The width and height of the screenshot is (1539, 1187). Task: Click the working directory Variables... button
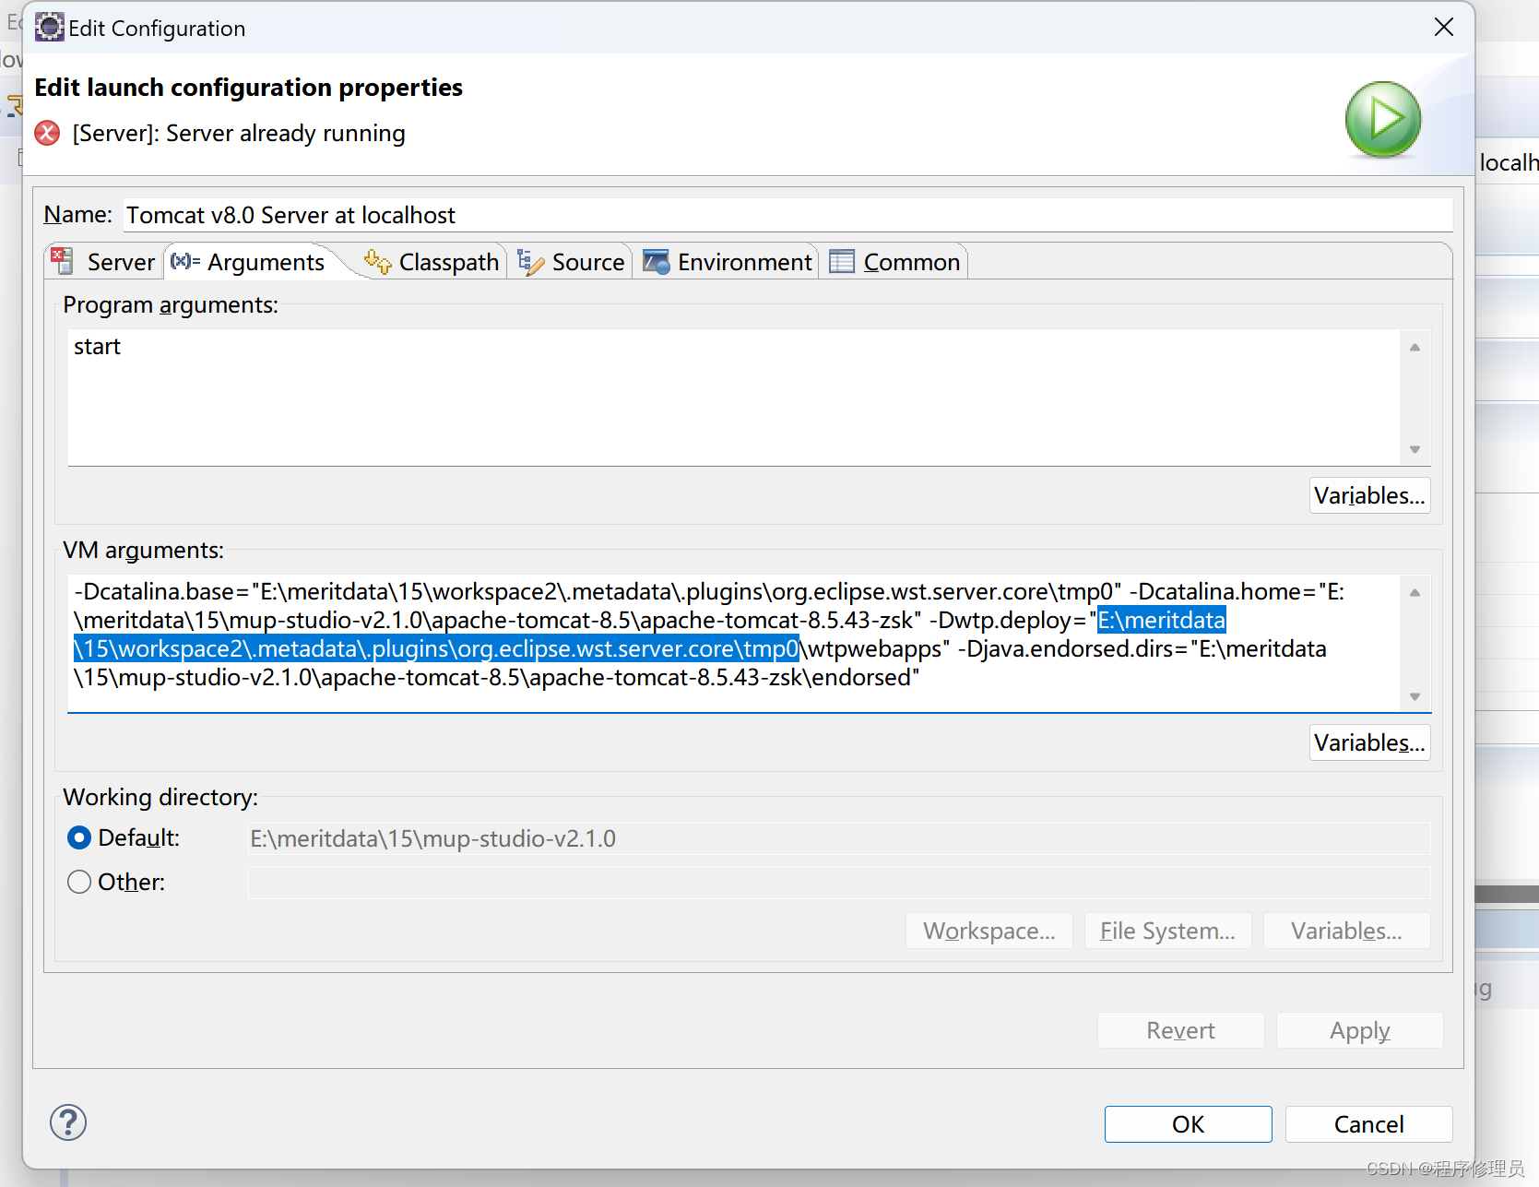(x=1346, y=931)
